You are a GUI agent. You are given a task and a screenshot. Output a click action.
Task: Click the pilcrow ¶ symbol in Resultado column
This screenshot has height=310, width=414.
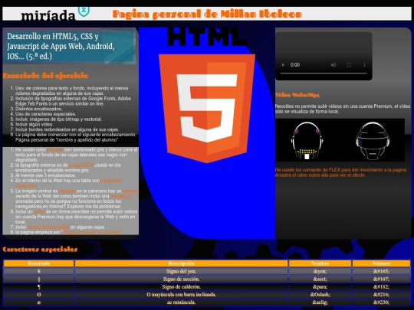(39, 286)
